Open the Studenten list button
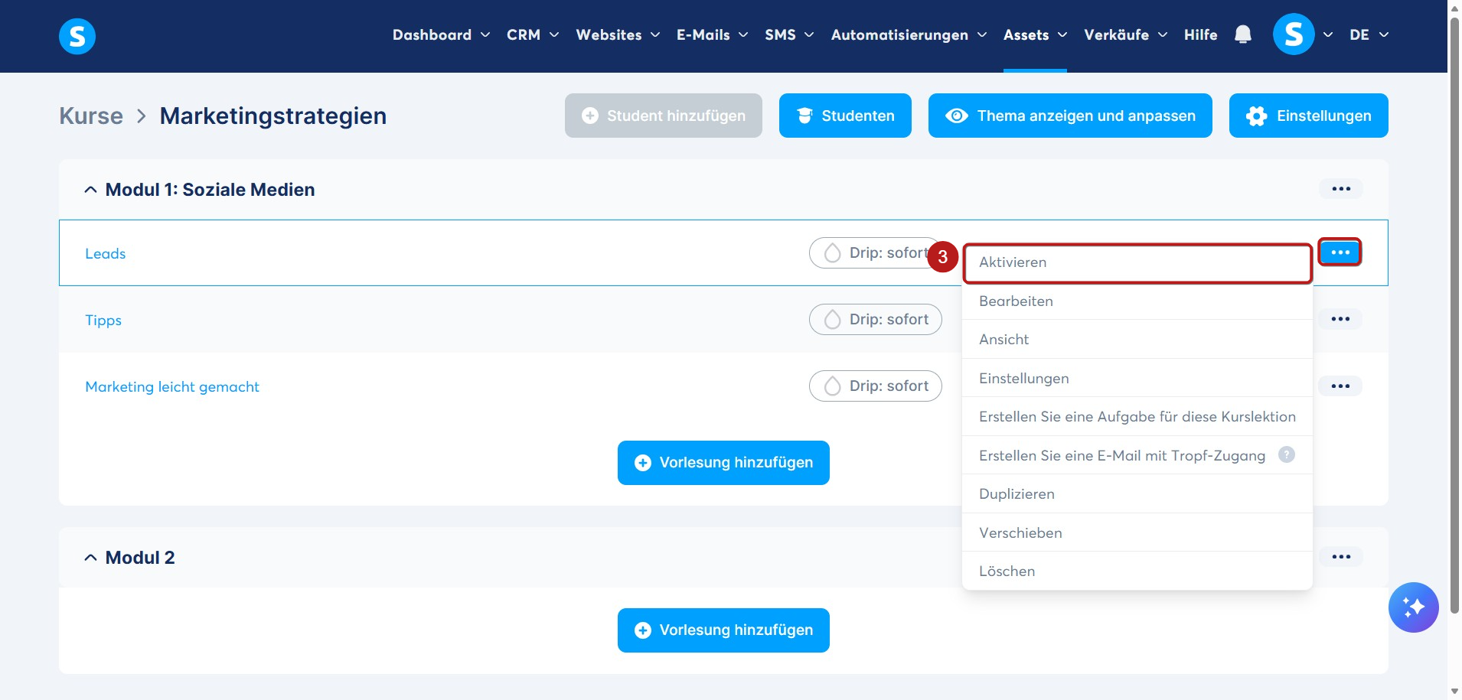 pyautogui.click(x=845, y=116)
